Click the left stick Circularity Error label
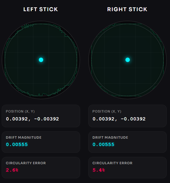The height and width of the screenshot is (183, 170). click(26, 163)
